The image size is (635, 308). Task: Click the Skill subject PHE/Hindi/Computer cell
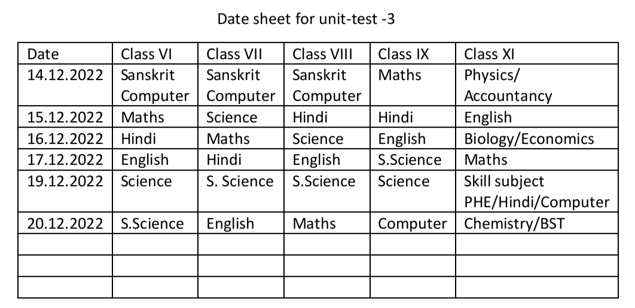(537, 191)
